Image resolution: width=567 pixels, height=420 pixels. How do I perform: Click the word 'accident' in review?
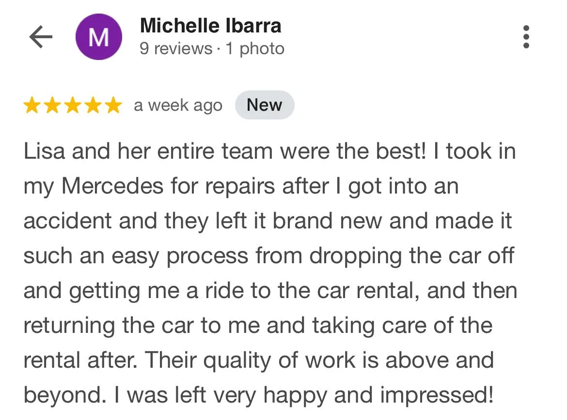coord(67,222)
